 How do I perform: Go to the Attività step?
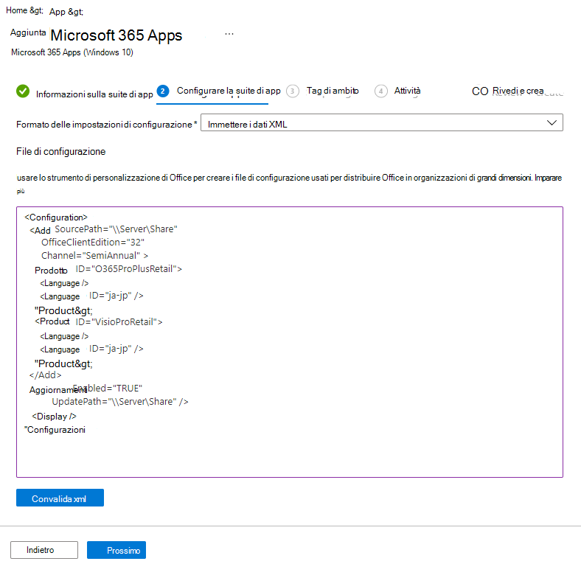tap(407, 91)
